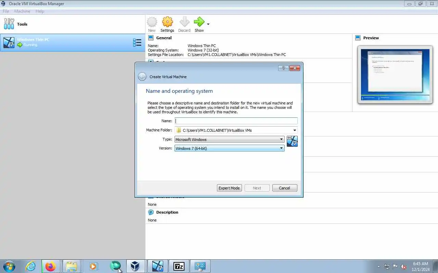Open File Explorer from the taskbar
The height and width of the screenshot is (273, 438).
(72, 266)
